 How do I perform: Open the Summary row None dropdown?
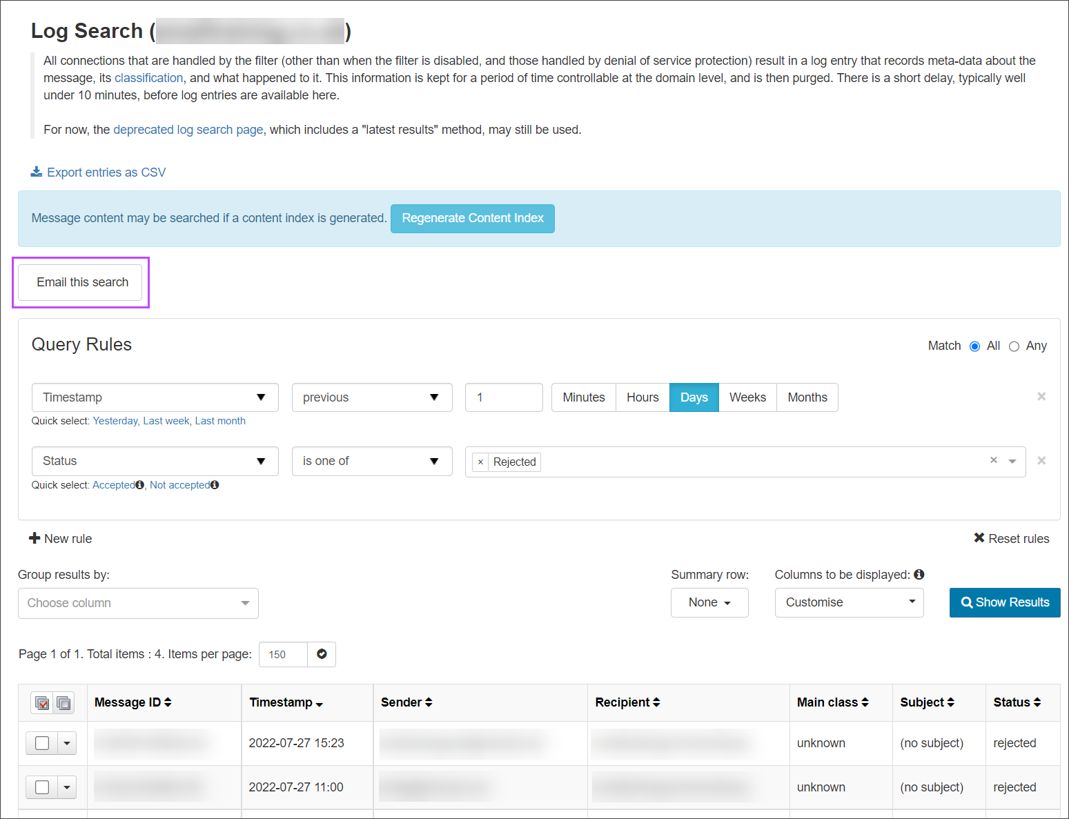coord(709,602)
